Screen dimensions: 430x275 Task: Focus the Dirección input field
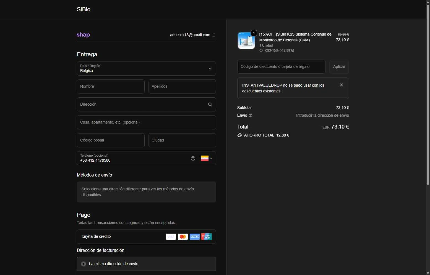[x=146, y=104]
